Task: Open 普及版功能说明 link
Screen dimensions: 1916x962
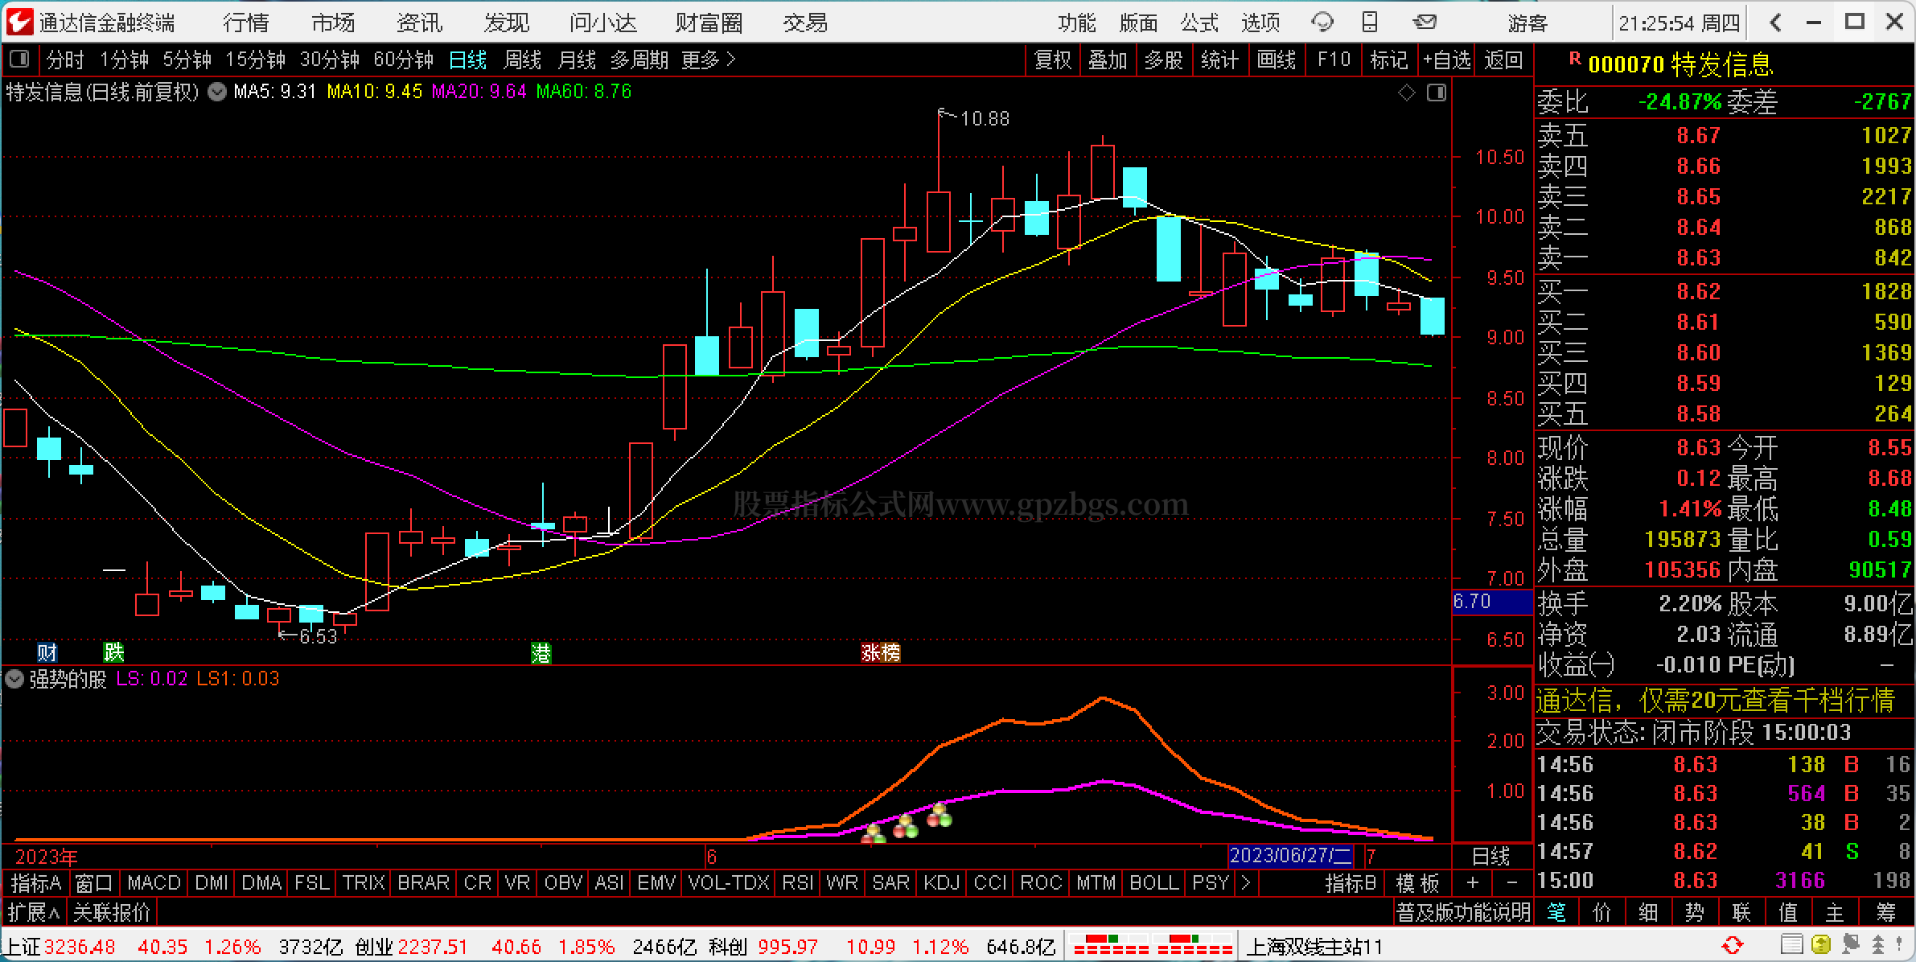Action: [x=1463, y=912]
